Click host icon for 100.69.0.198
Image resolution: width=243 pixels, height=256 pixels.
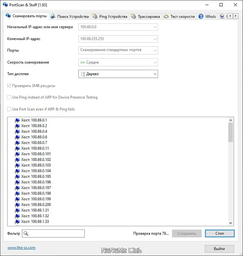click(17, 194)
